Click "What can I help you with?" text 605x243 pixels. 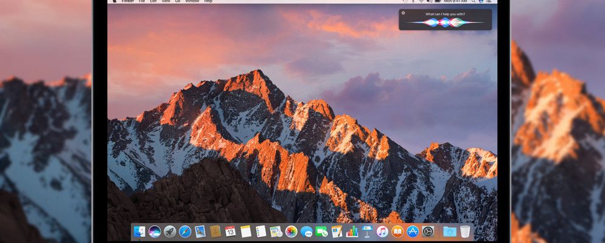click(445, 14)
